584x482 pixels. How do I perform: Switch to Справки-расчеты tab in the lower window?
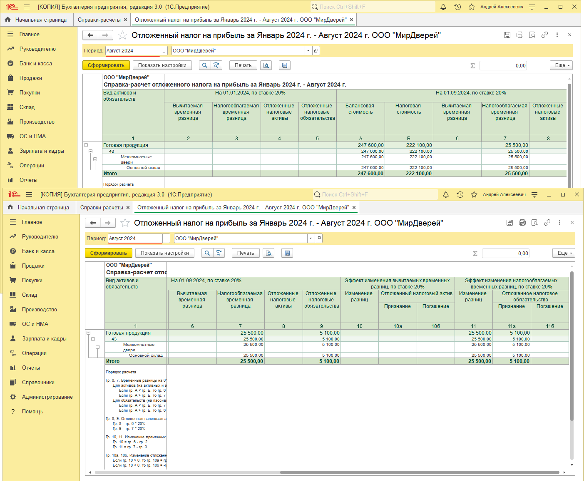pyautogui.click(x=102, y=207)
